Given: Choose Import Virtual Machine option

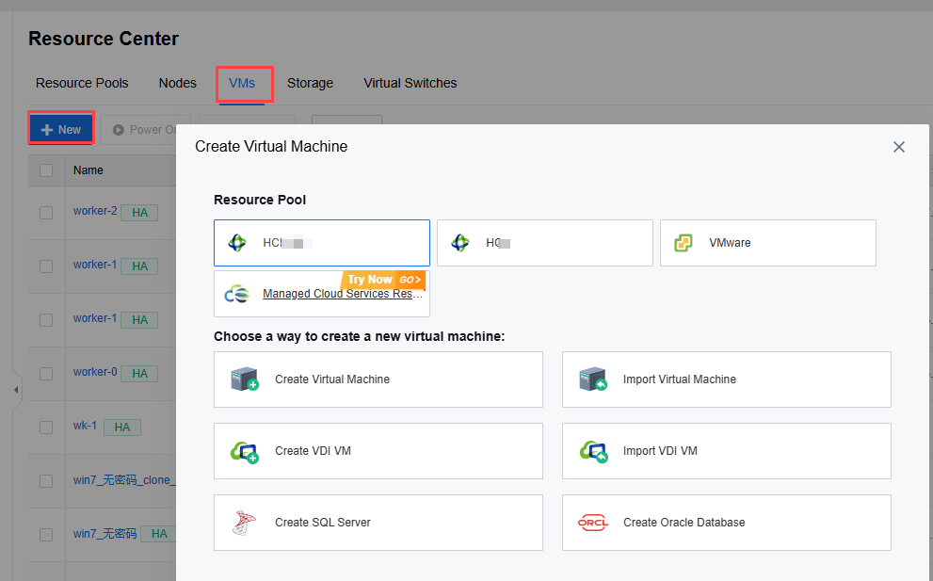Looking at the screenshot, I should pyautogui.click(x=727, y=379).
